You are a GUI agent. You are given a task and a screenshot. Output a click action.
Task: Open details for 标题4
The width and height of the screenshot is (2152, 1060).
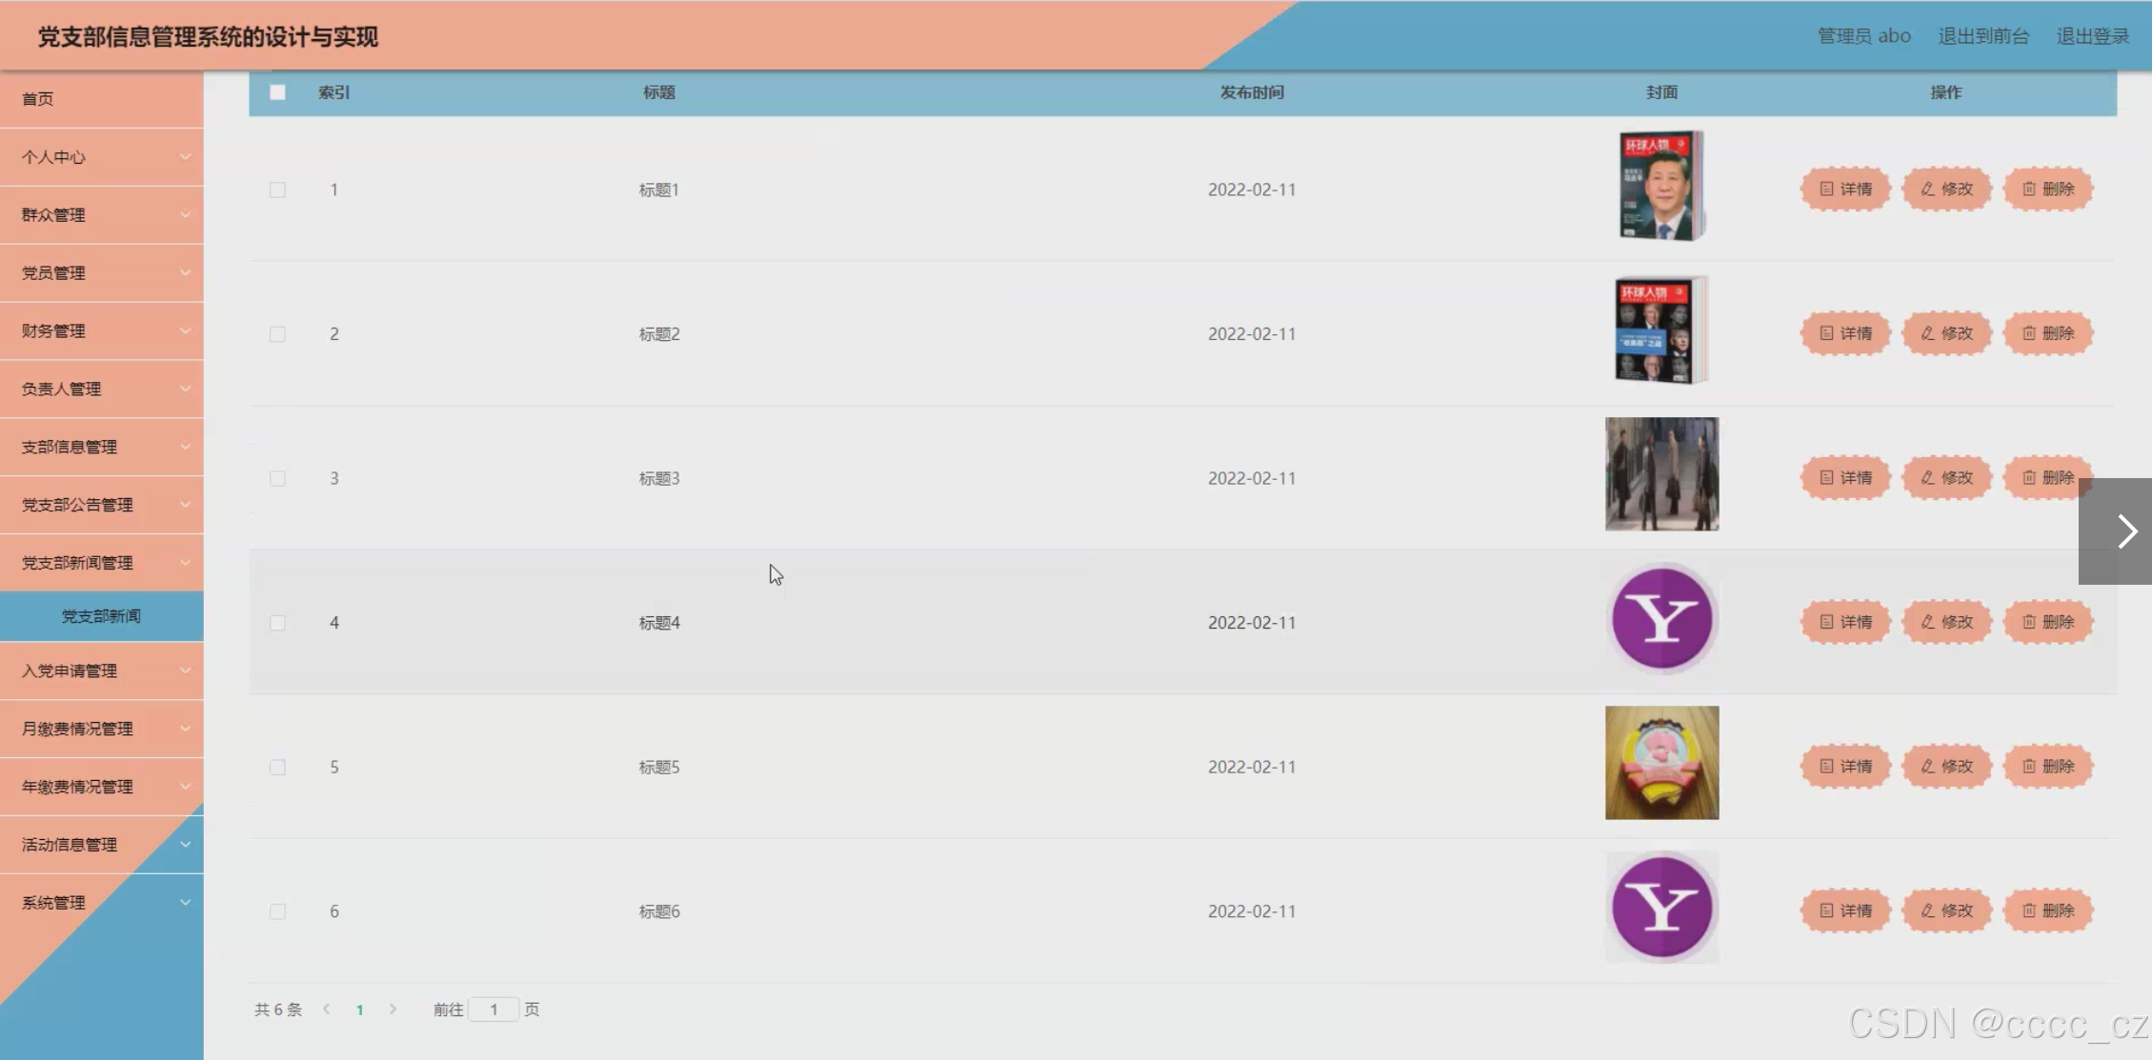click(x=1844, y=622)
